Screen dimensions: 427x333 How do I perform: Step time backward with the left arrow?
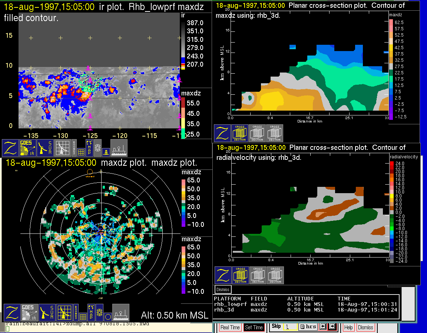point(322,327)
